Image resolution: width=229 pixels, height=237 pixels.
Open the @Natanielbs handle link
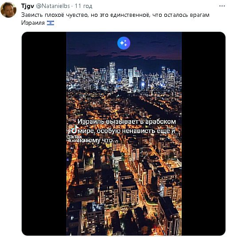53,6
